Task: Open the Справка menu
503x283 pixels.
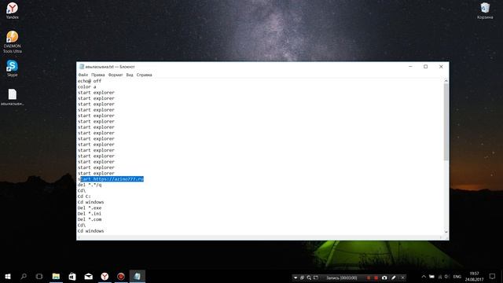Action: coord(145,75)
